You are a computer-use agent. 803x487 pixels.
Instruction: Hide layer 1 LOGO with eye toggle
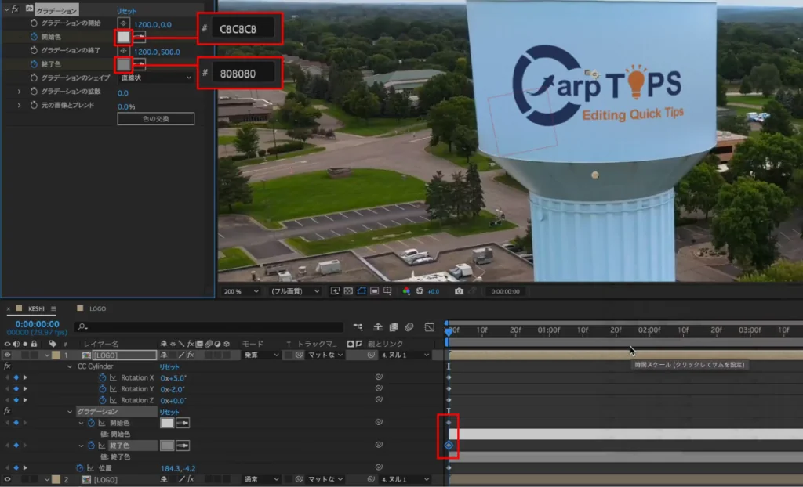pos(7,355)
